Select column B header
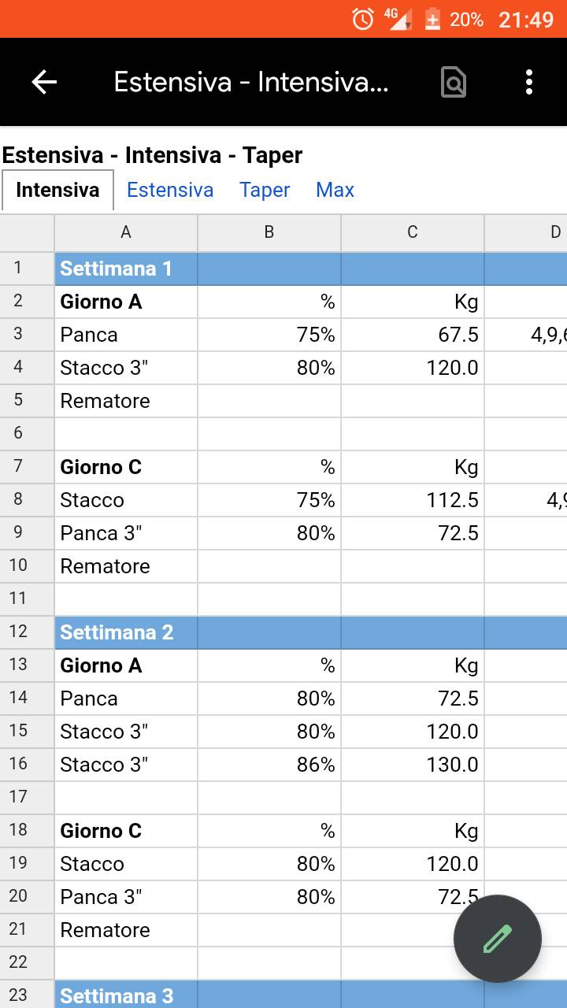 click(269, 232)
